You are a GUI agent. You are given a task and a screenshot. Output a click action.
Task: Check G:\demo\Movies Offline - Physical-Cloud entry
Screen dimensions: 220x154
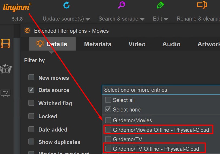pos(108,130)
